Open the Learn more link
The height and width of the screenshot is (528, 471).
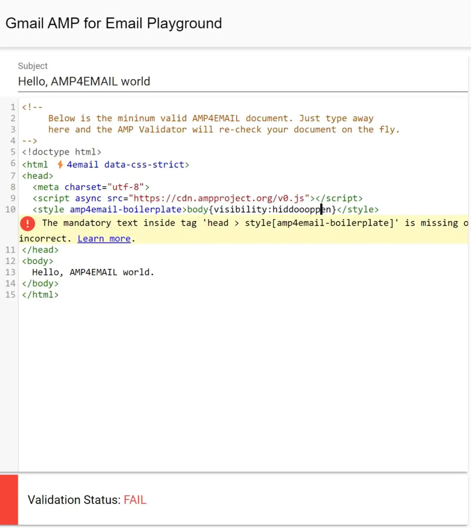[x=104, y=238]
